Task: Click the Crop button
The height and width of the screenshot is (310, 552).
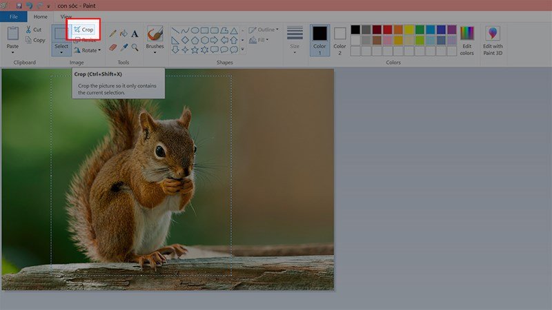Action: pos(83,30)
